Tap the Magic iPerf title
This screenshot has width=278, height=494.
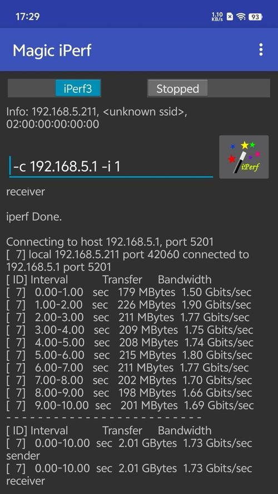52,50
